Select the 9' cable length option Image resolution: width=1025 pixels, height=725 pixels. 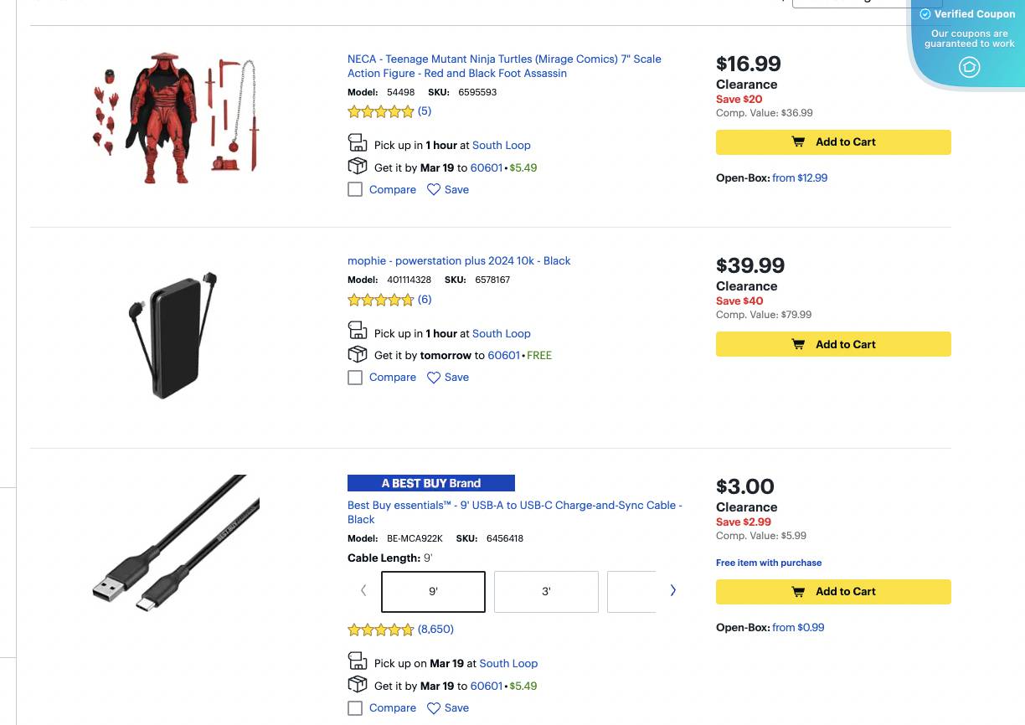433,591
